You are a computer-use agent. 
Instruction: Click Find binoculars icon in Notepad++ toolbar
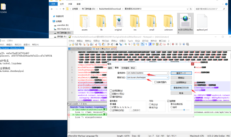[x=117, y=44]
